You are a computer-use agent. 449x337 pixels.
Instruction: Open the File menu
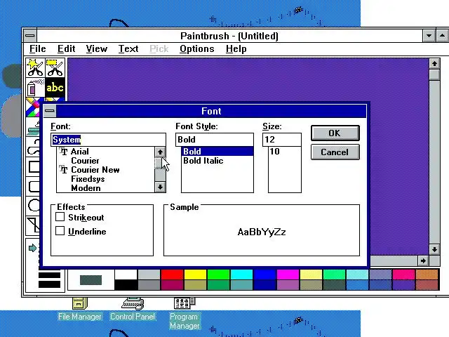(37, 49)
